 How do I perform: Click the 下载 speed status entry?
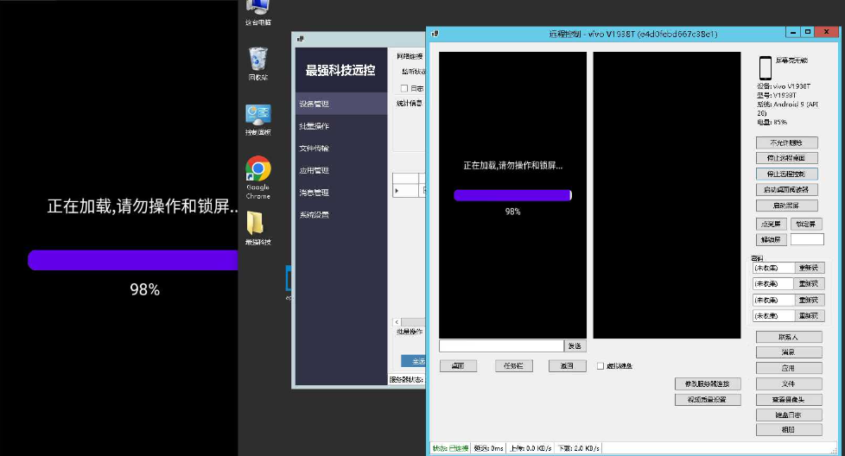[578, 448]
